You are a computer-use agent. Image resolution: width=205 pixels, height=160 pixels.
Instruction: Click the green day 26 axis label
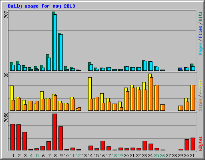163,156
